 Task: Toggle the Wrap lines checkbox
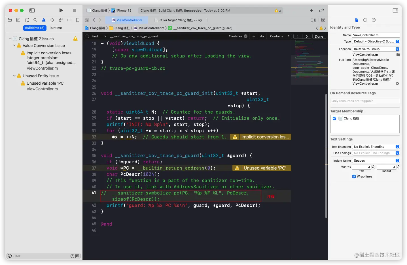[x=354, y=176]
